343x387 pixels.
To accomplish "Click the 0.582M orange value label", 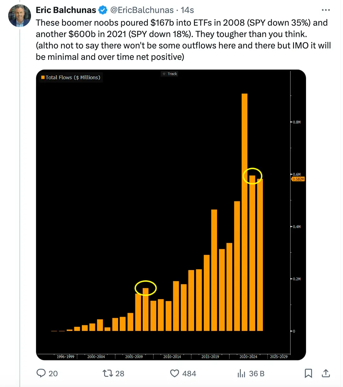I will (x=298, y=179).
